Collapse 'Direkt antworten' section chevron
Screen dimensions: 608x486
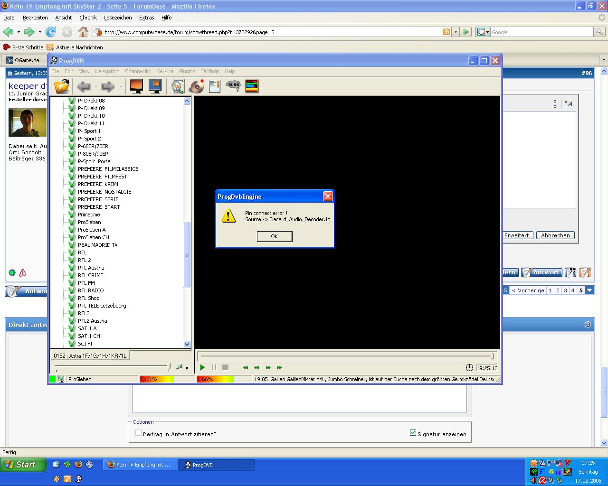pyautogui.click(x=588, y=325)
